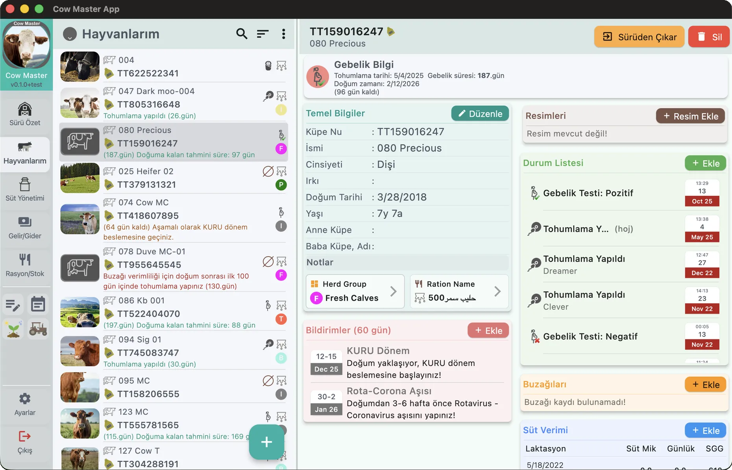Expand the Ration Name chevron
732x470 pixels.
(497, 291)
